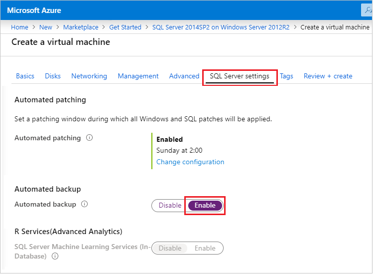This screenshot has height=275, width=373.
Task: Go to the Advanced tab
Action: tap(184, 76)
